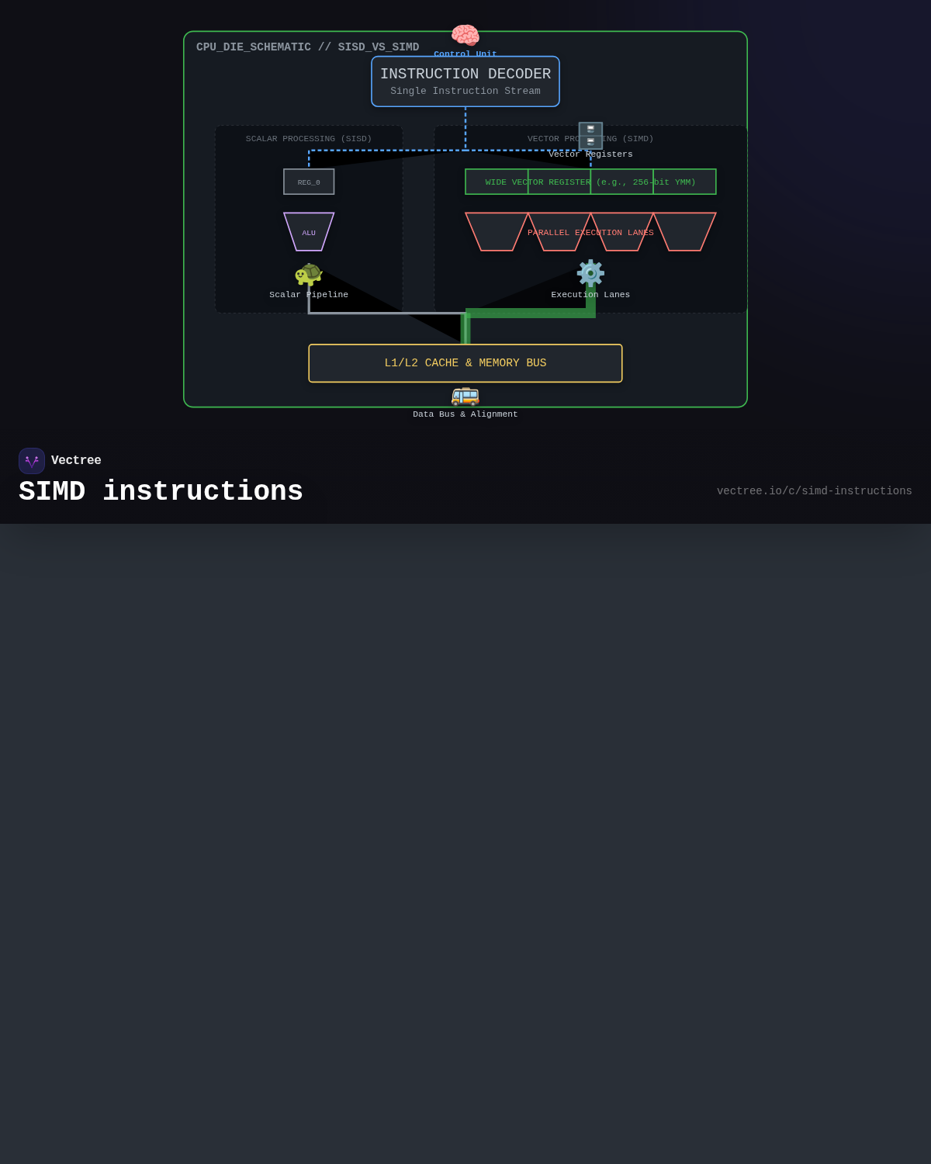931x1164 pixels.
Task: Click the brain icon above Instruction Decoder
Action: pos(465,35)
